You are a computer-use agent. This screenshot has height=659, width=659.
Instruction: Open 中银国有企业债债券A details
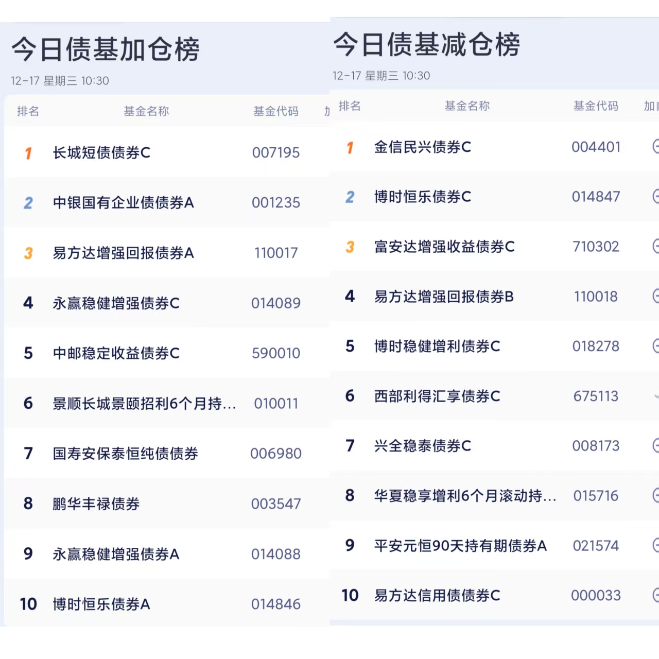[123, 203]
